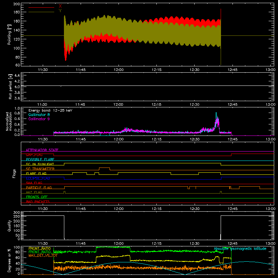Click the 4.4 tick on Roll period axis
This screenshot has height=278, width=278.
pos(17,75)
